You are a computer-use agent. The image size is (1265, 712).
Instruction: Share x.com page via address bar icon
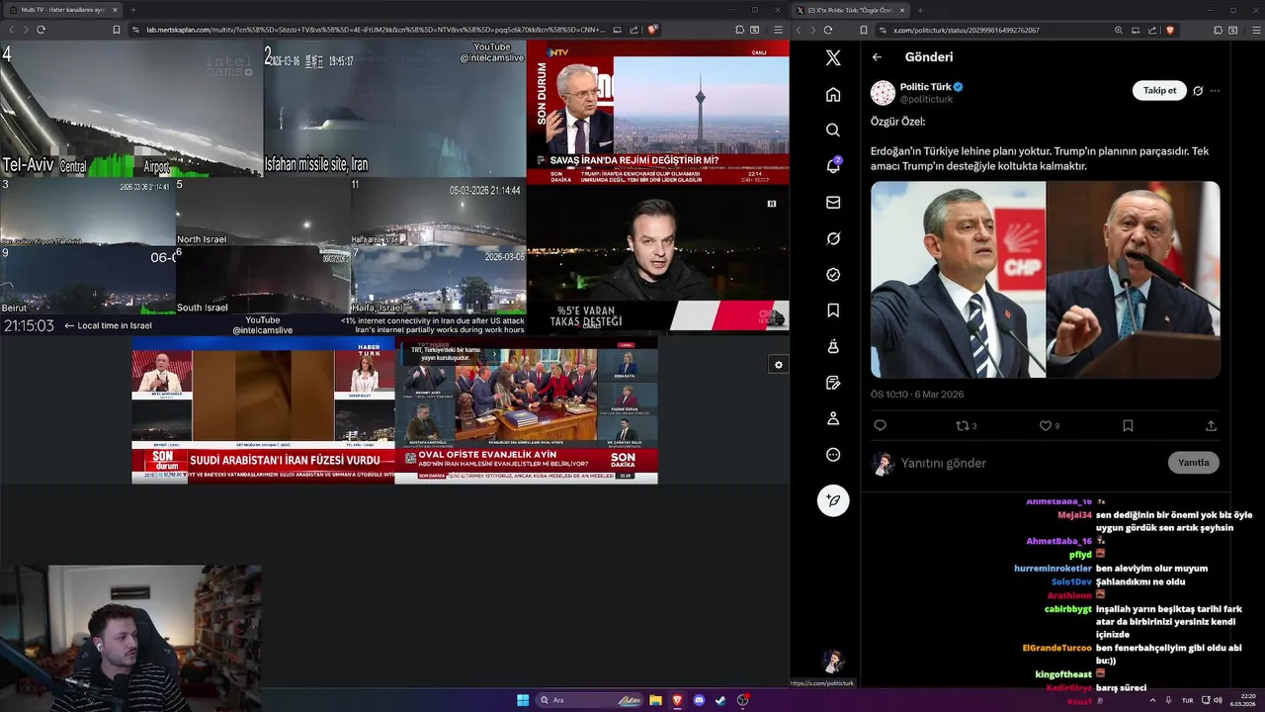pos(1151,30)
